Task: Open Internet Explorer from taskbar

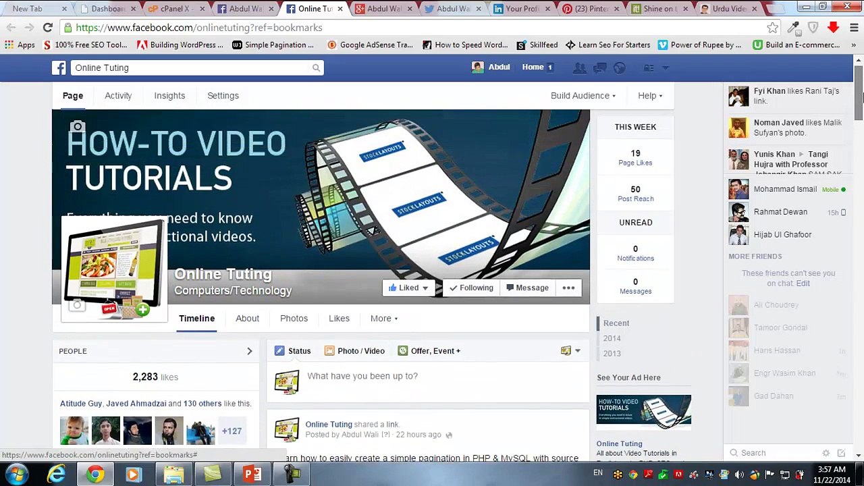Action: pos(56,475)
